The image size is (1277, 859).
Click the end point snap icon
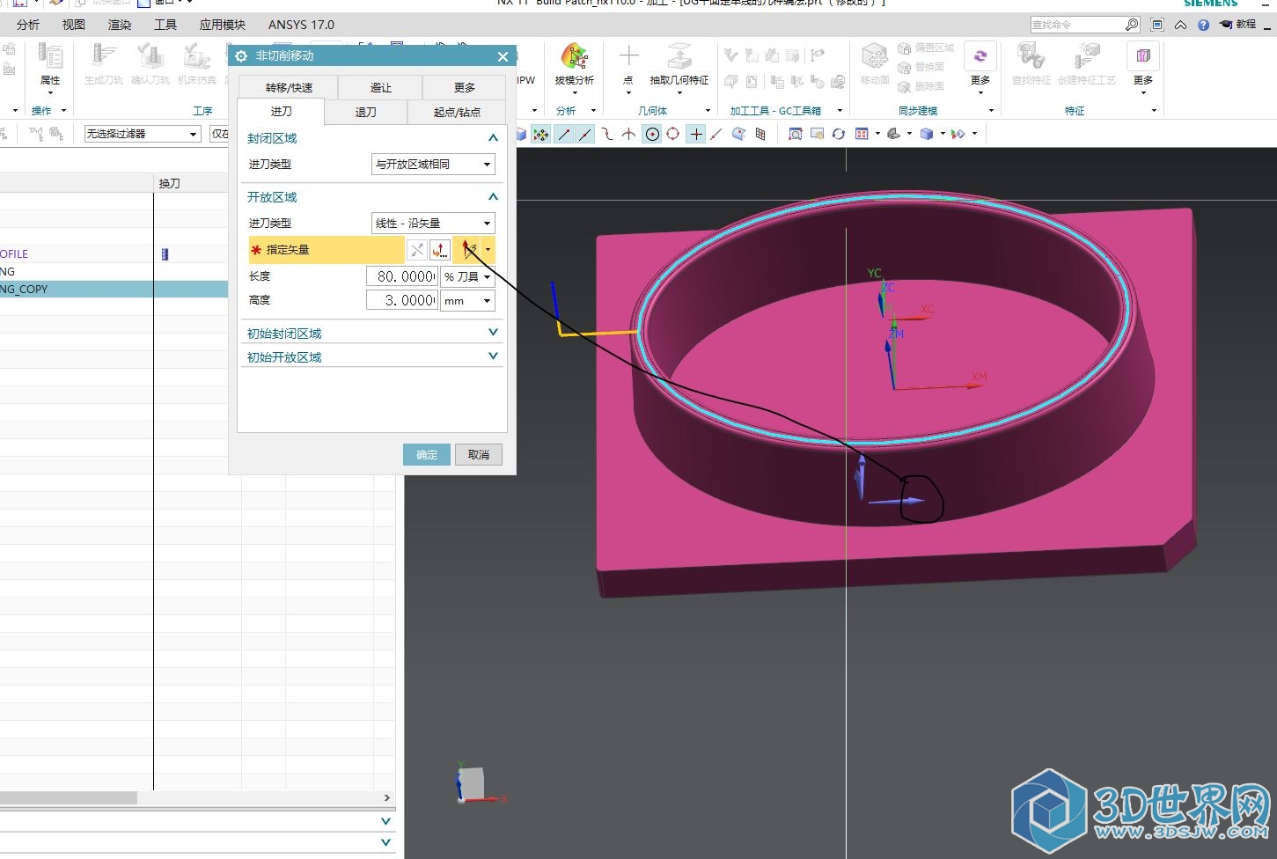pos(563,134)
